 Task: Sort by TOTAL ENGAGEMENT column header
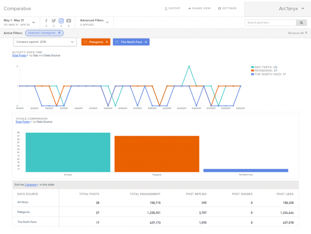(145, 194)
